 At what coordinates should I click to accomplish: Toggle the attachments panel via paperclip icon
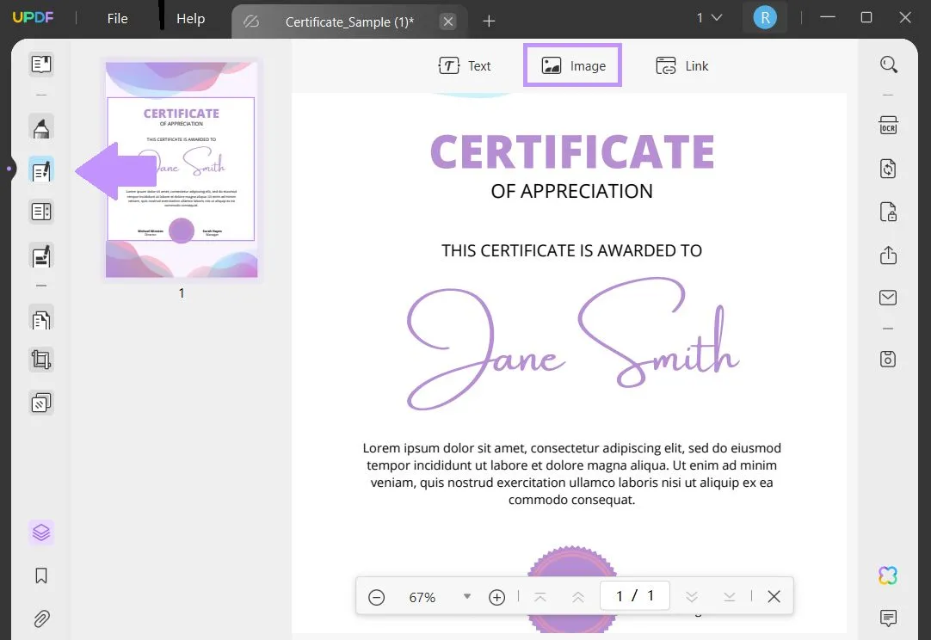40,618
